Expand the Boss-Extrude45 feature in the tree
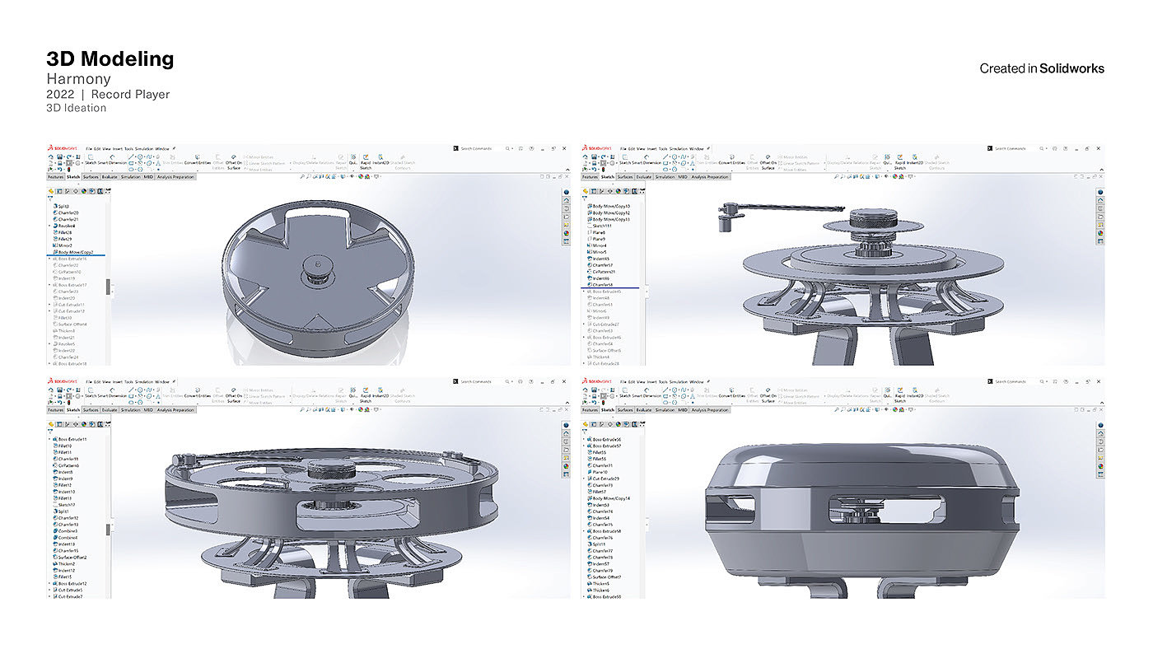 click(584, 292)
